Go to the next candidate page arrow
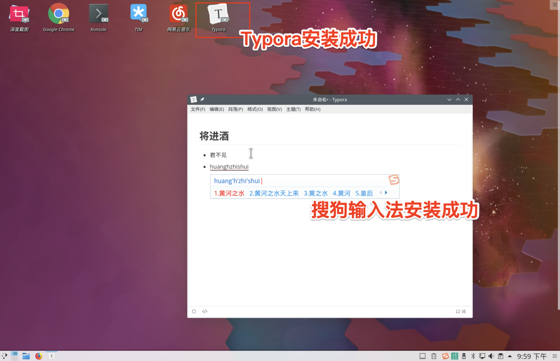This screenshot has height=361, width=560. [x=386, y=193]
